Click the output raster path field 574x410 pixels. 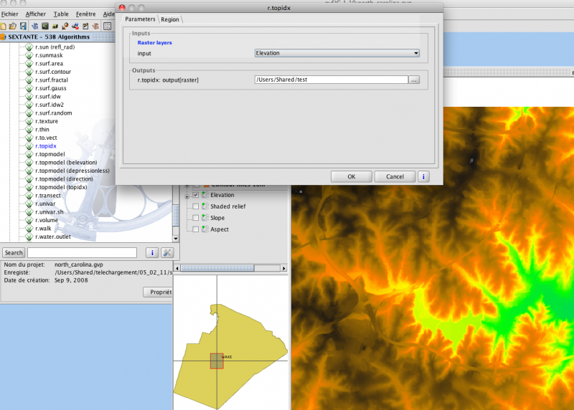coord(330,80)
